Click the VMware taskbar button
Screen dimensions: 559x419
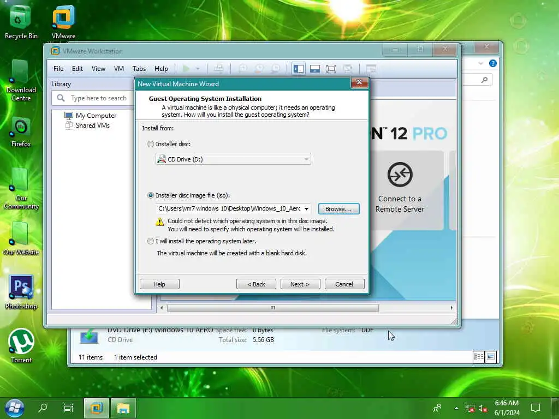pyautogui.click(x=96, y=408)
